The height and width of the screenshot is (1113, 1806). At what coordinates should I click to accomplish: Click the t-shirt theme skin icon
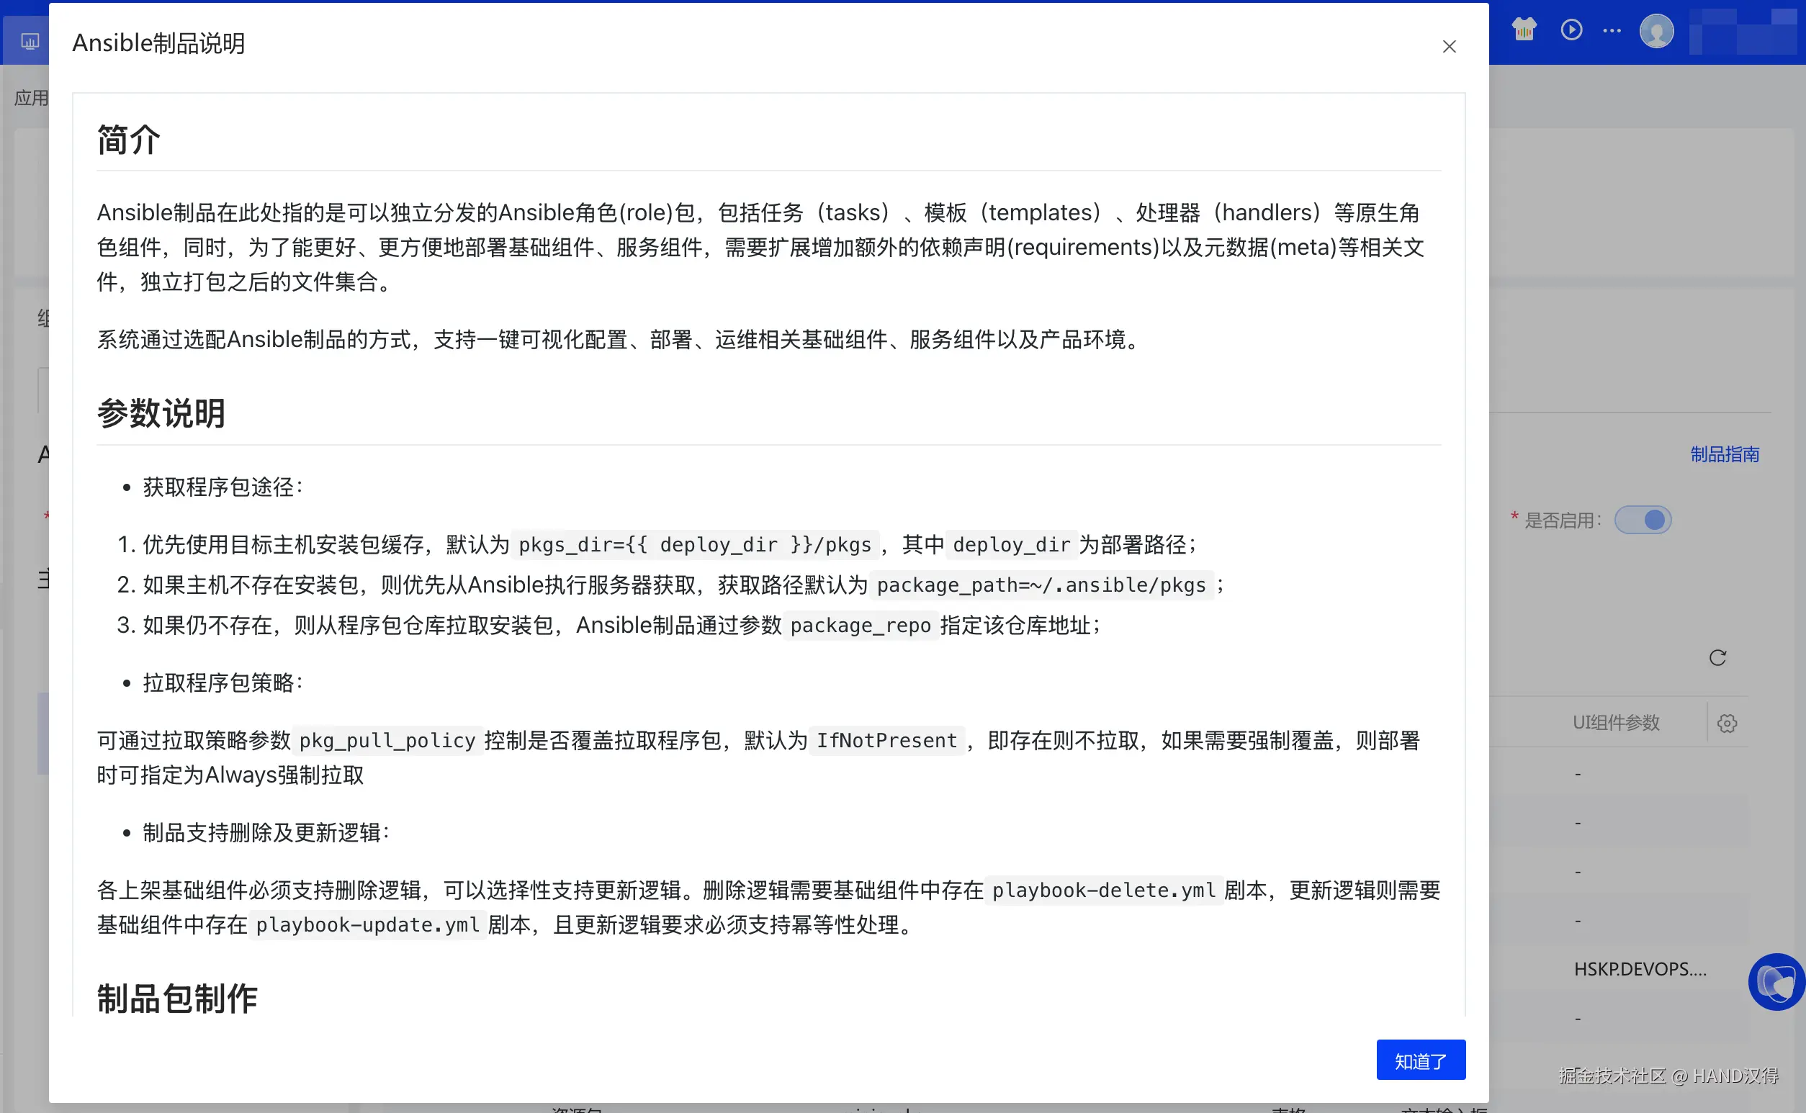[x=1523, y=30]
